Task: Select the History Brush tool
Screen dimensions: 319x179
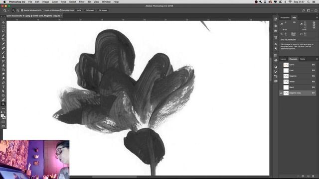Action: click(3, 61)
